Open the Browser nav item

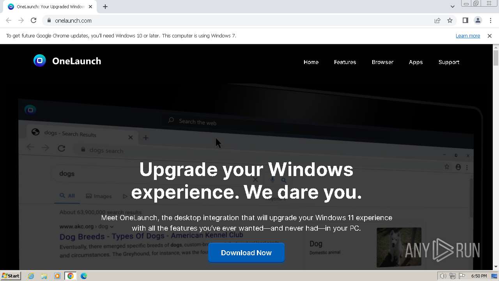[382, 62]
